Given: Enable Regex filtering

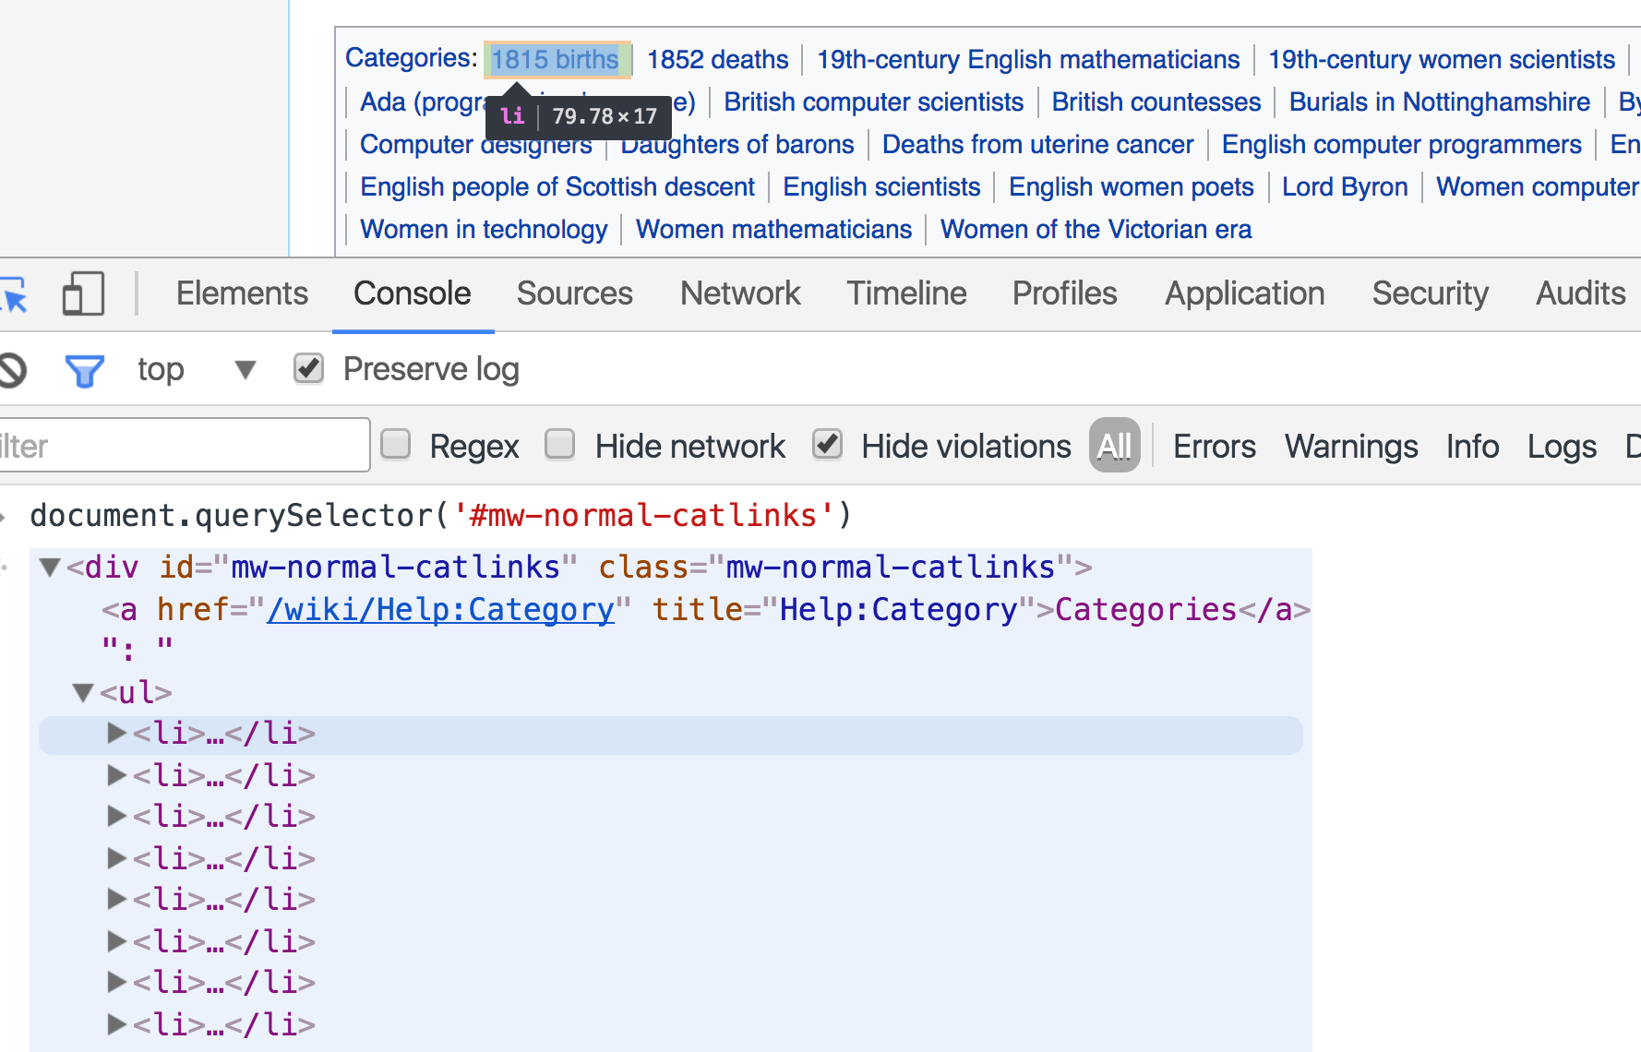Looking at the screenshot, I should coord(395,445).
